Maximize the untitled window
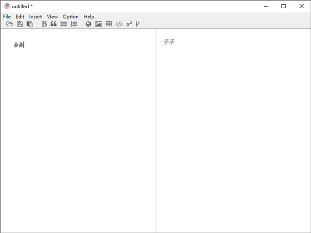This screenshot has height=233, width=311. (284, 6)
